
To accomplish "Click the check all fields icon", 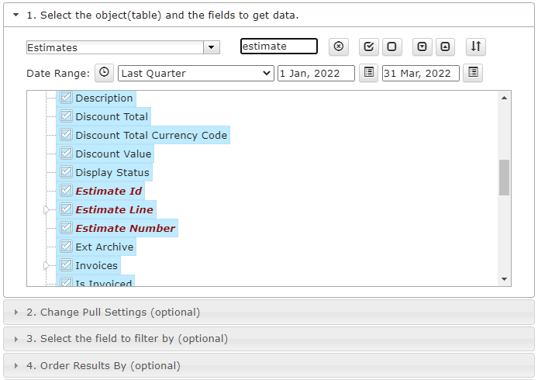I will pyautogui.click(x=369, y=47).
